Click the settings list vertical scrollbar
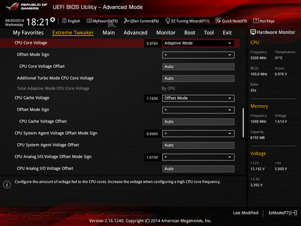 [x=243, y=122]
